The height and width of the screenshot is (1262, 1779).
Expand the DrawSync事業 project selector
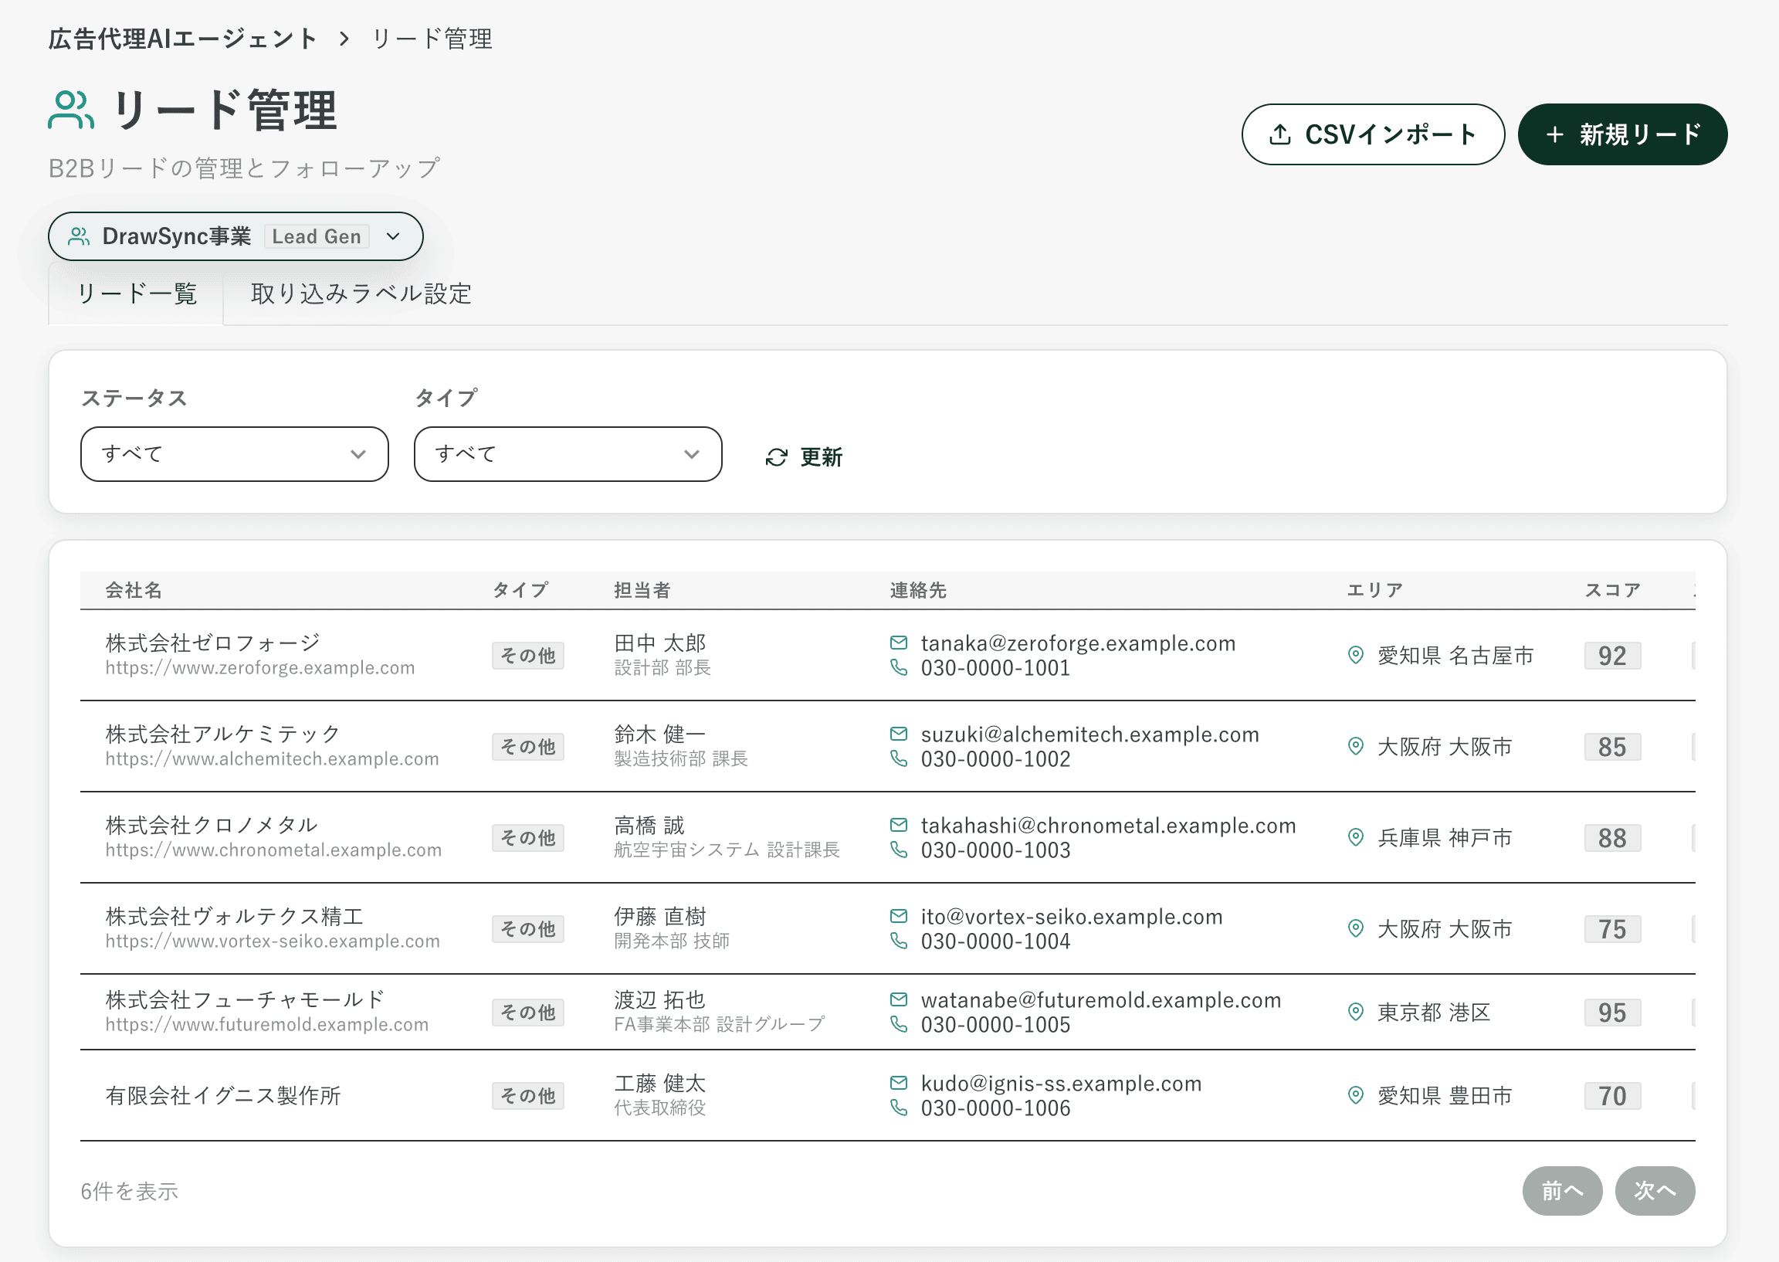tap(236, 236)
